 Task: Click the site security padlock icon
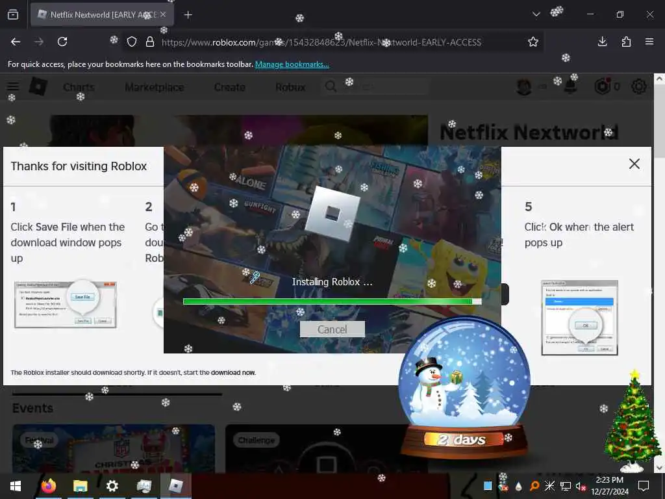150,42
